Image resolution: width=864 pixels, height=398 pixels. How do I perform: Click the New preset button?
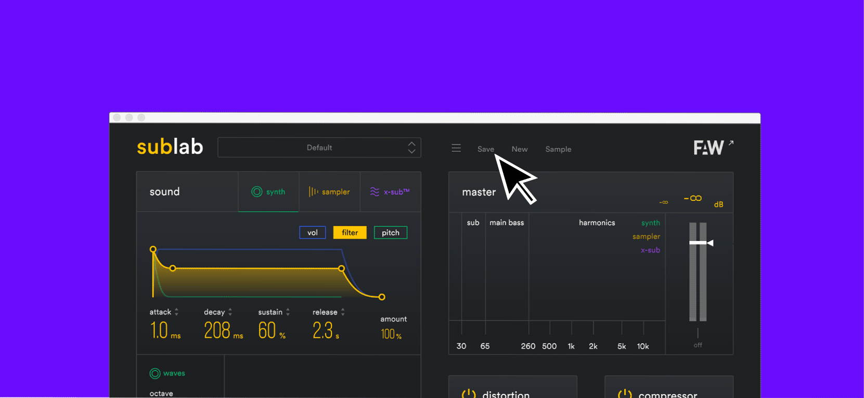(520, 149)
